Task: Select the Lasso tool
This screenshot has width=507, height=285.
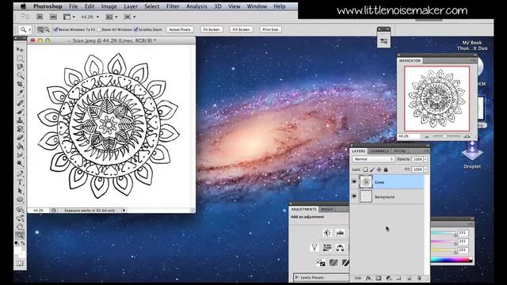Action: (x=20, y=66)
